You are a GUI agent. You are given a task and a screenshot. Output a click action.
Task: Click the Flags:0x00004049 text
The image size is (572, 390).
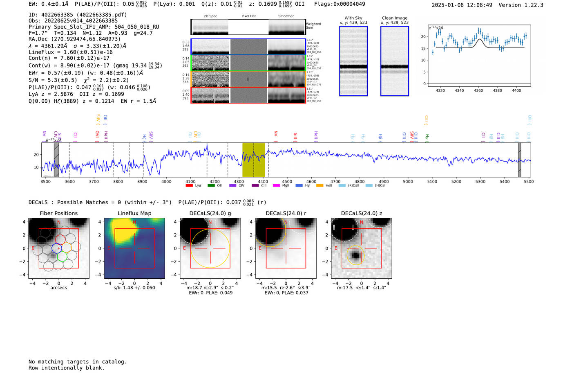[340, 4]
